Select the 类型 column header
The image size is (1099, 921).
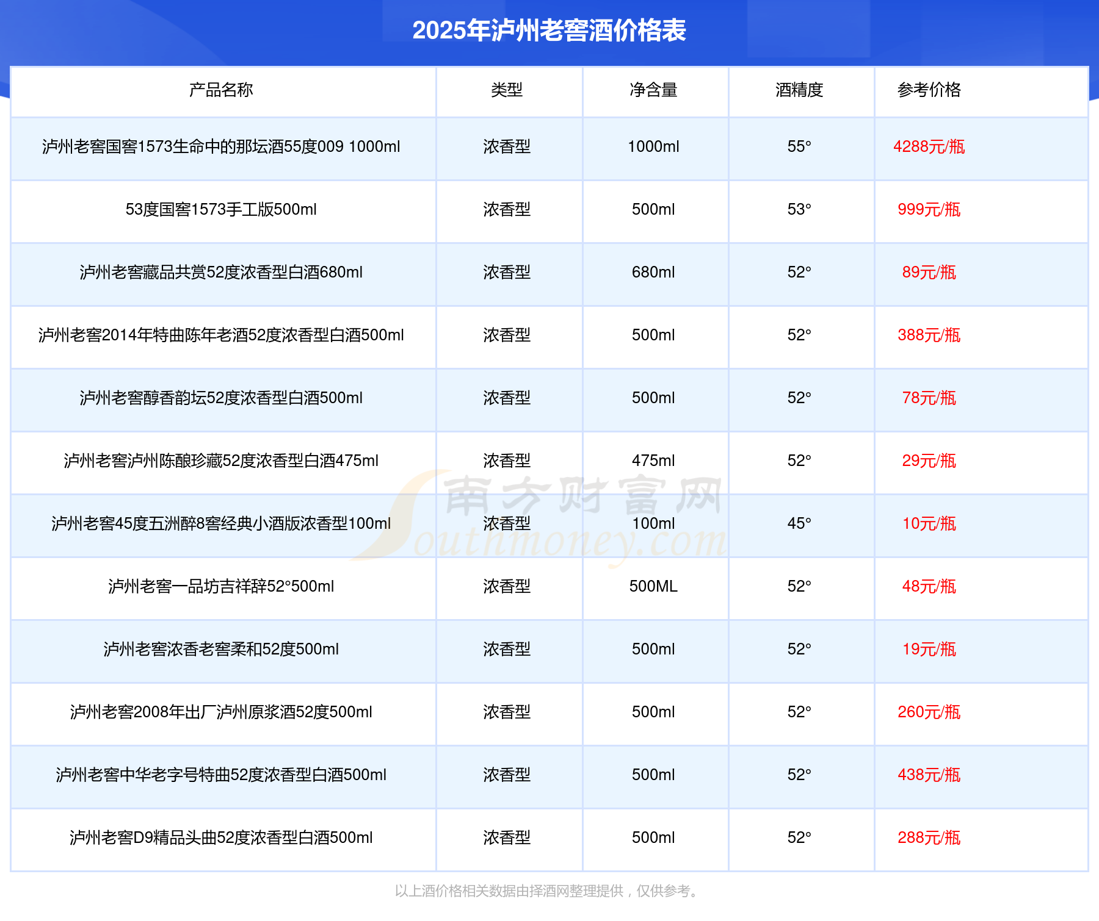click(507, 90)
